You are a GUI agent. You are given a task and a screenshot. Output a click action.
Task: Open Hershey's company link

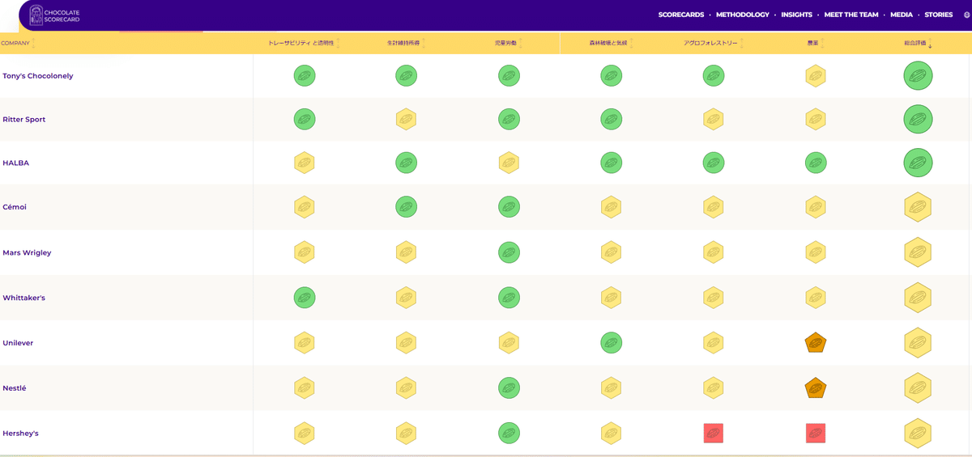(x=20, y=434)
